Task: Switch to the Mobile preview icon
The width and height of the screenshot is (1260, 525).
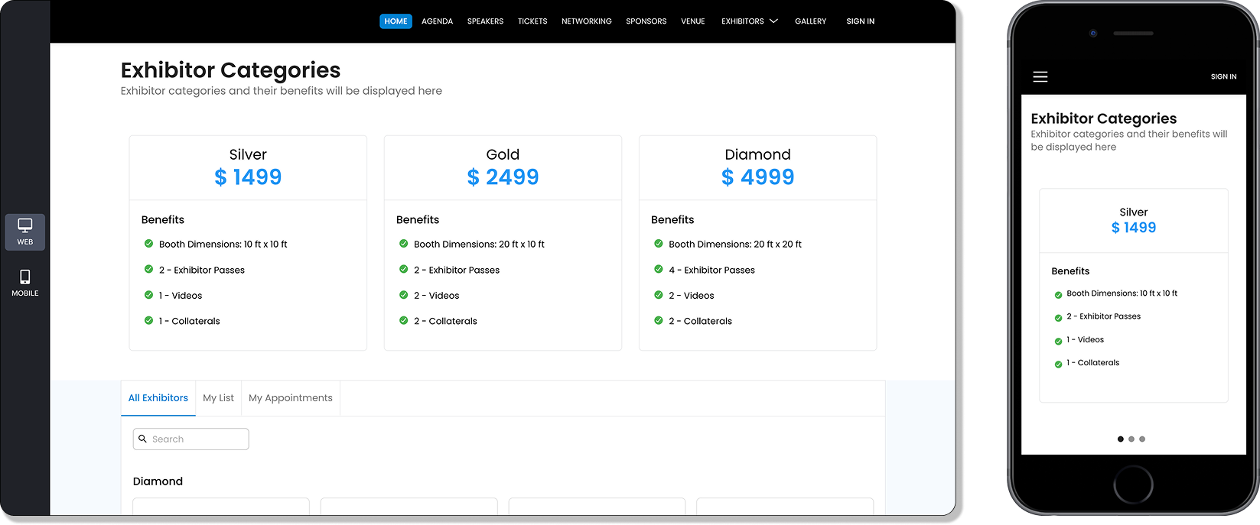Action: (x=25, y=282)
